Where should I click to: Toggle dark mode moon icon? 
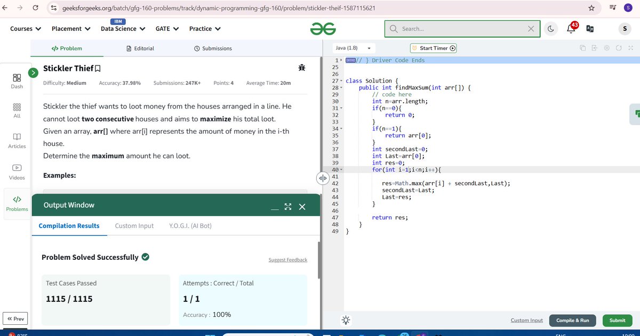tap(550, 29)
